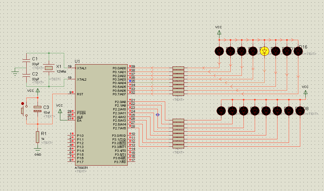Click the leftmost LED in the bottom row
The image size is (324, 191).
coord(221,111)
